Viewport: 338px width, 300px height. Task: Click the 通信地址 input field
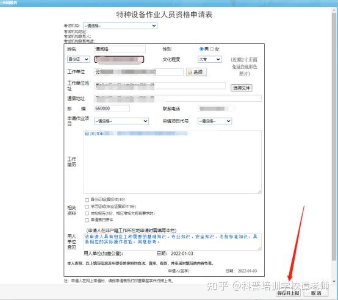(178, 98)
